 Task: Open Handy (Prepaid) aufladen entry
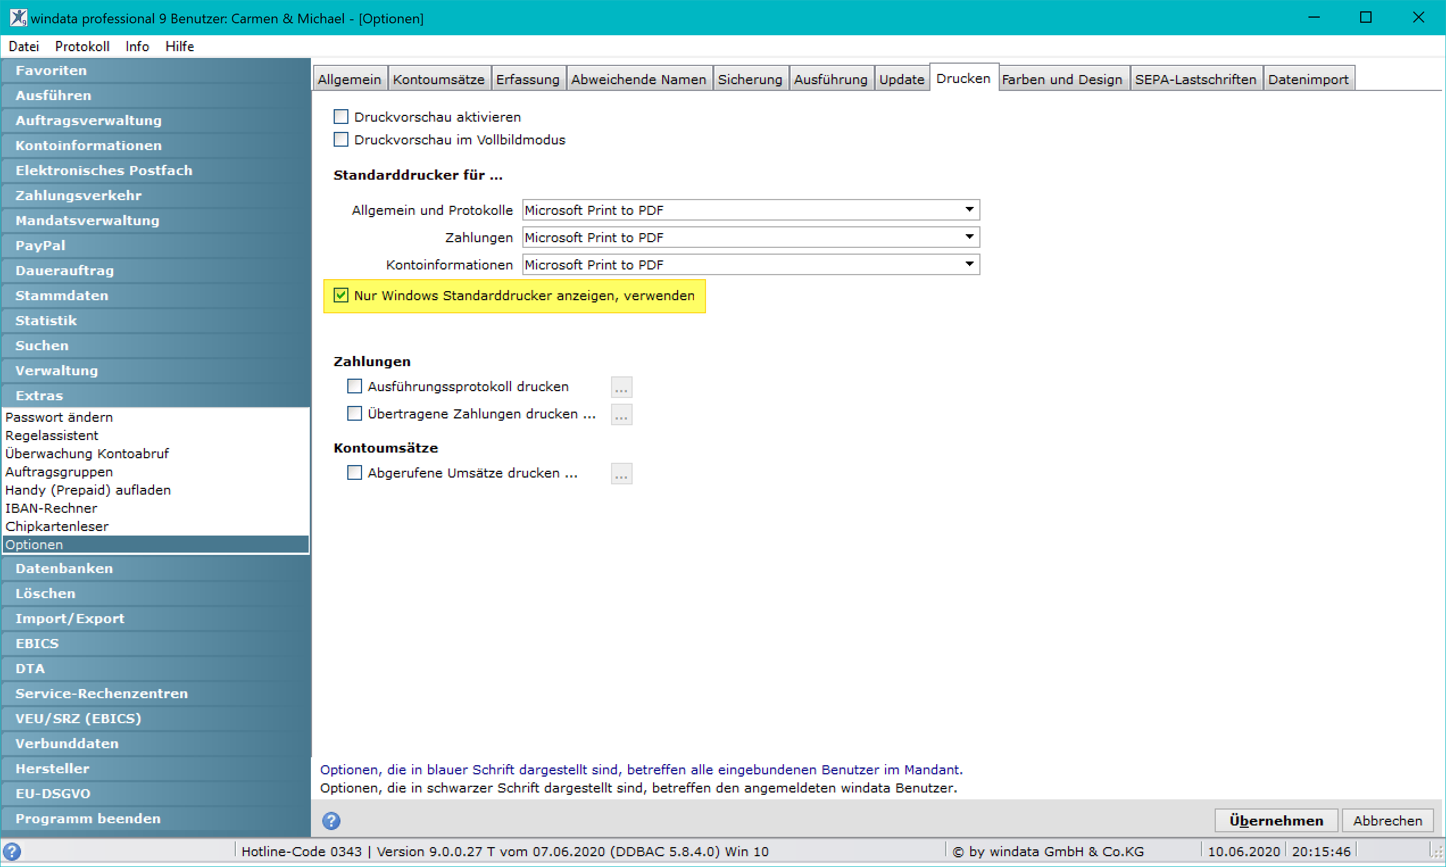tap(156, 490)
